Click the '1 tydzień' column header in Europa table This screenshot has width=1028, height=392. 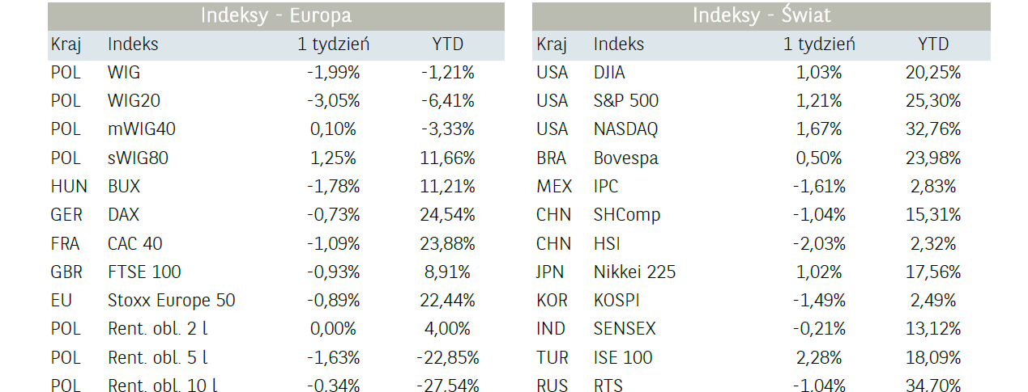(x=333, y=44)
